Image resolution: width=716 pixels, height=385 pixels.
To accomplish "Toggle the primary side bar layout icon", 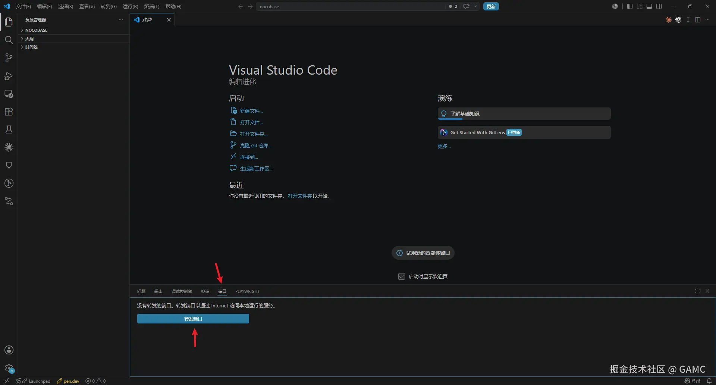I will [x=630, y=6].
